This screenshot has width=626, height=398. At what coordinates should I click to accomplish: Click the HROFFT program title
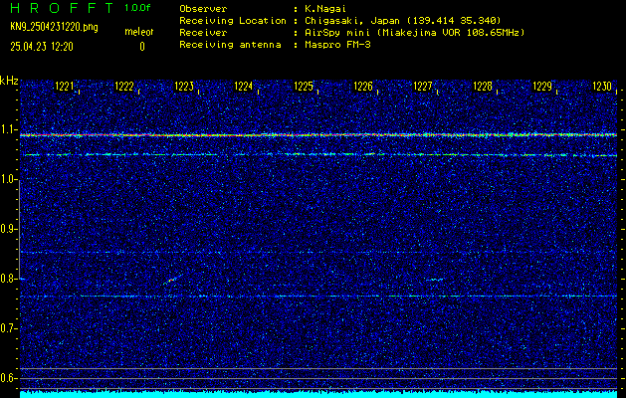[x=63, y=8]
